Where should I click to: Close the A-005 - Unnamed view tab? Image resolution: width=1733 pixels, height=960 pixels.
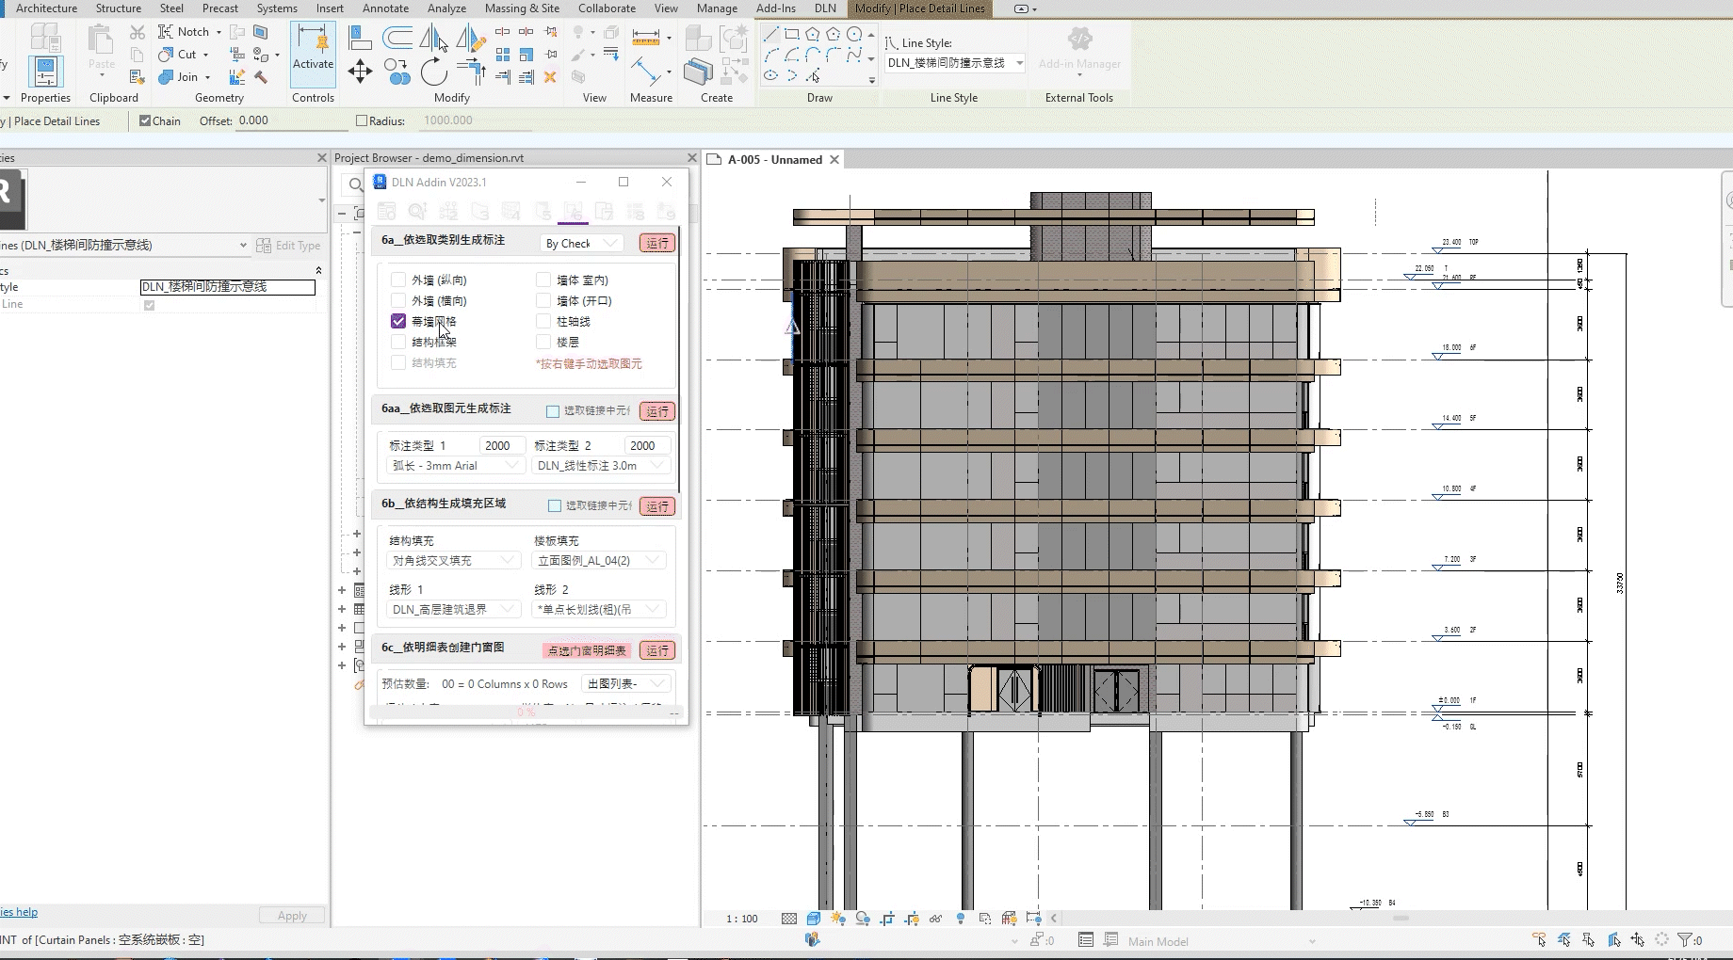point(834,160)
